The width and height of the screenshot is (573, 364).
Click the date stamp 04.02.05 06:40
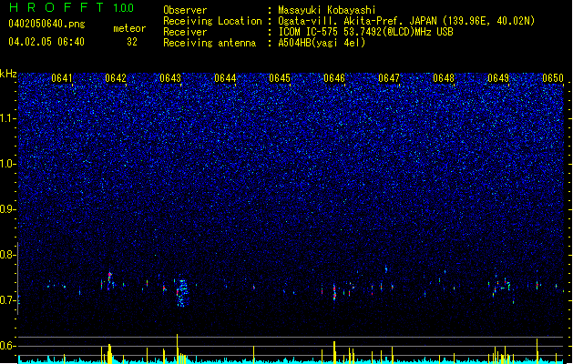click(x=46, y=42)
